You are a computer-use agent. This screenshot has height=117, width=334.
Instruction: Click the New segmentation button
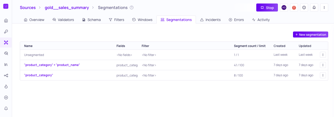click(310, 34)
